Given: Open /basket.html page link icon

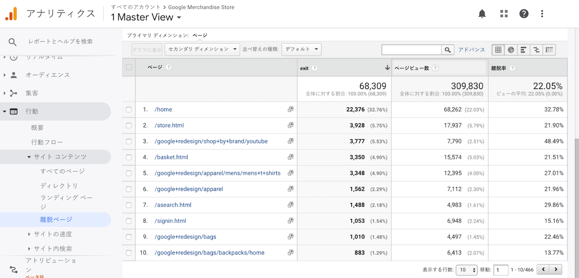Looking at the screenshot, I should click(291, 157).
